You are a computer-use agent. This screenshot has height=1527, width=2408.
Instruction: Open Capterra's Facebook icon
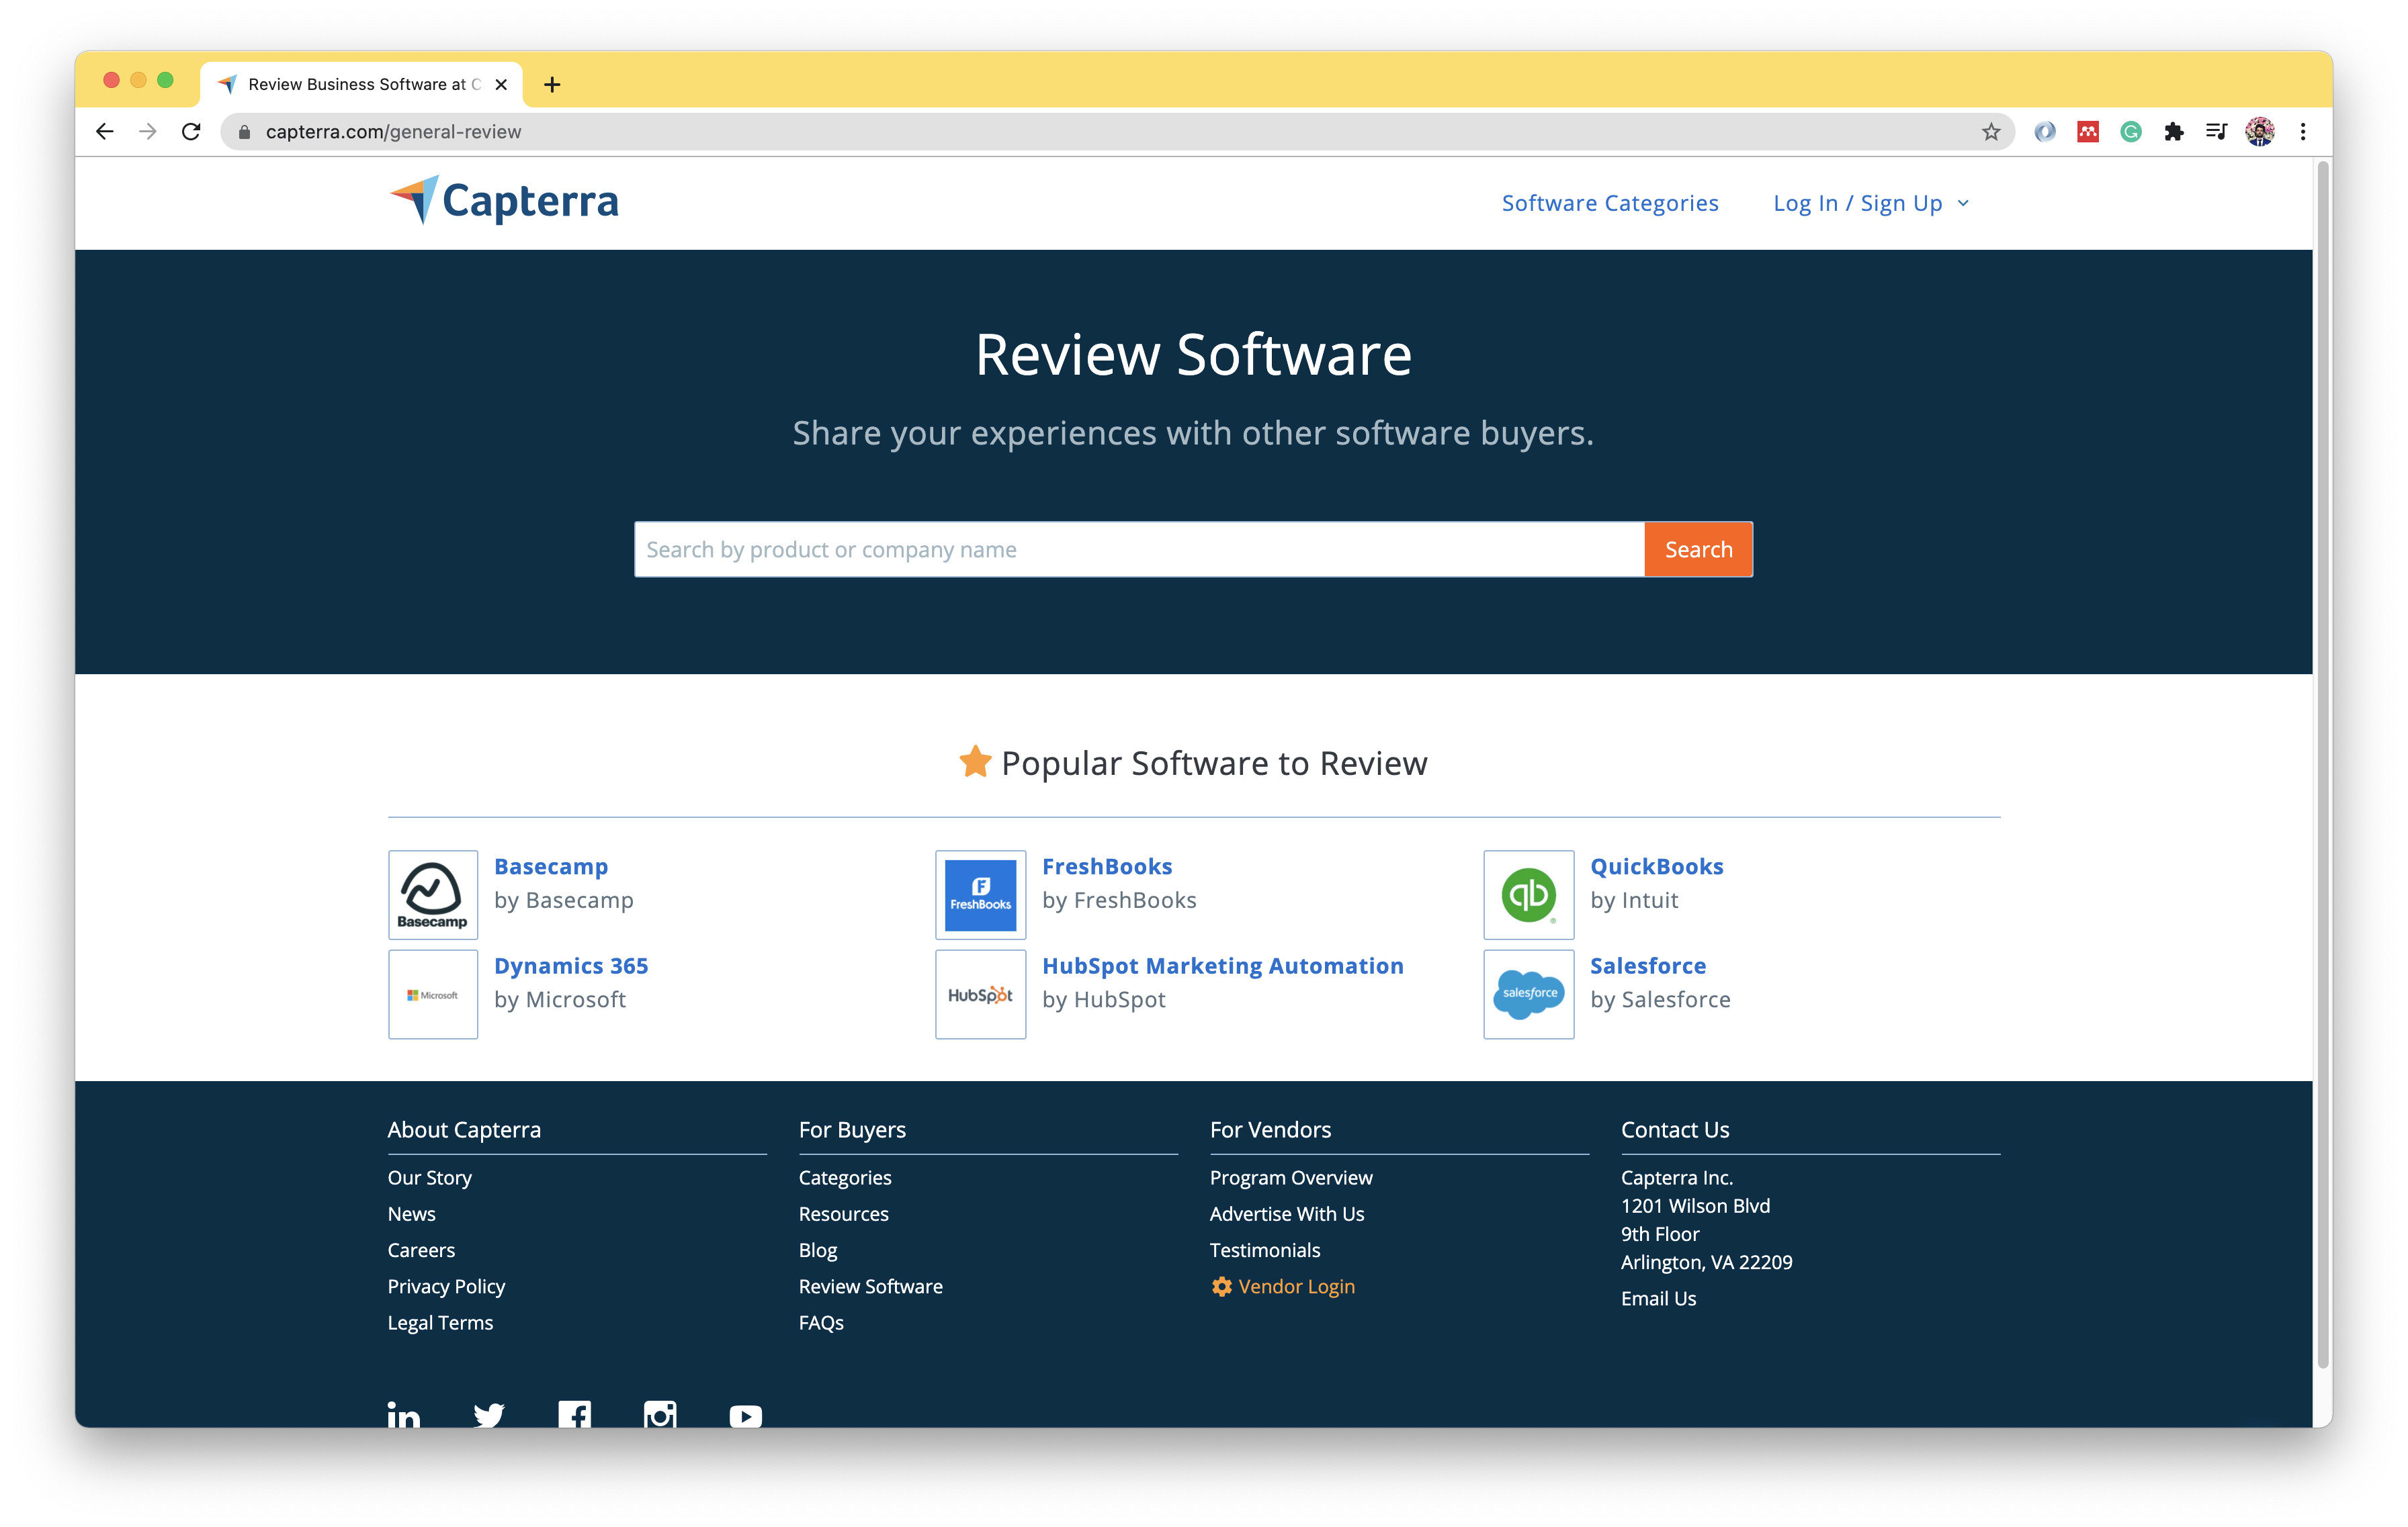click(x=575, y=1415)
